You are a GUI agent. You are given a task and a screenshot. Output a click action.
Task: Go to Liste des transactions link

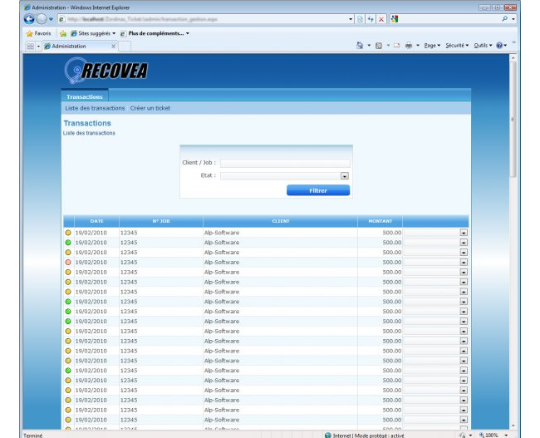[95, 108]
